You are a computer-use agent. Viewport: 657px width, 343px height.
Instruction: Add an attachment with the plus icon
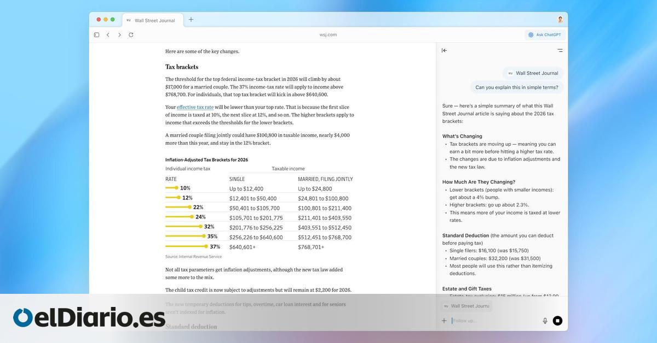pyautogui.click(x=444, y=321)
